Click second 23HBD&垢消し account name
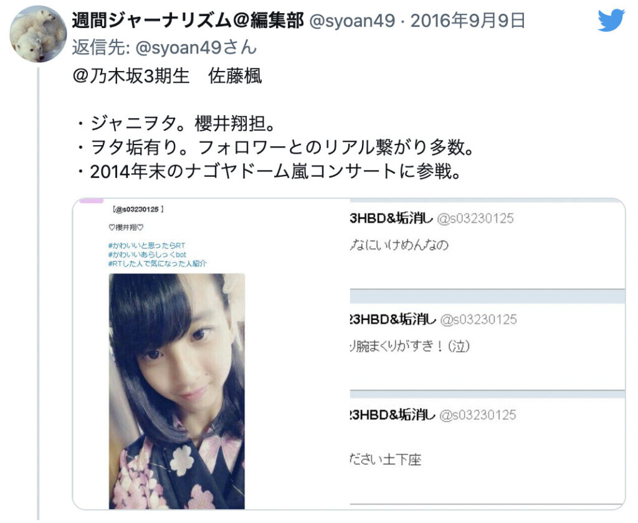 (x=434, y=319)
